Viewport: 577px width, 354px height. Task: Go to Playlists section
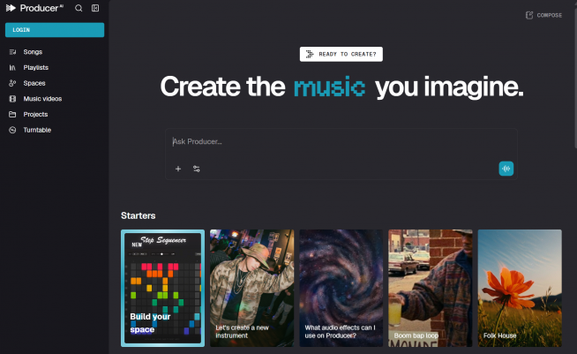point(35,67)
